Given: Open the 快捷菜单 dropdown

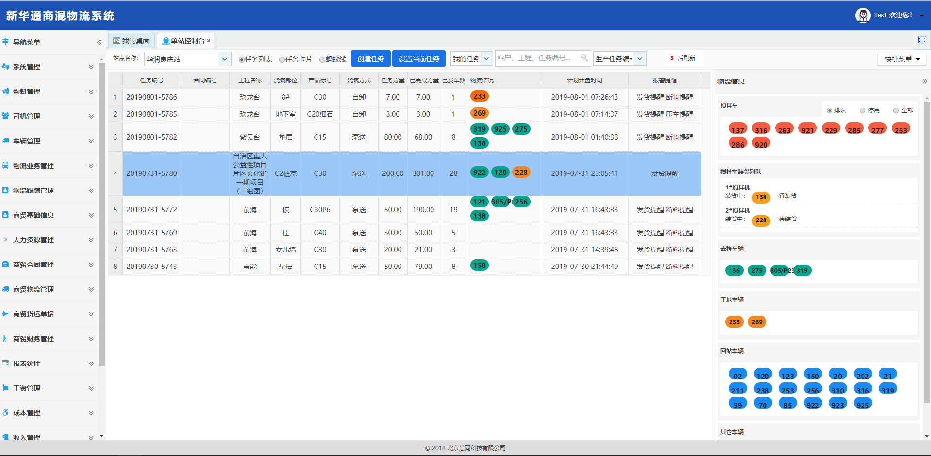Looking at the screenshot, I should click(901, 59).
